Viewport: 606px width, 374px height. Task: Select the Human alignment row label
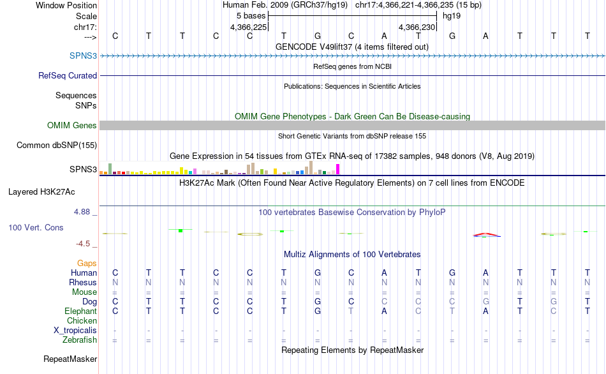84,273
